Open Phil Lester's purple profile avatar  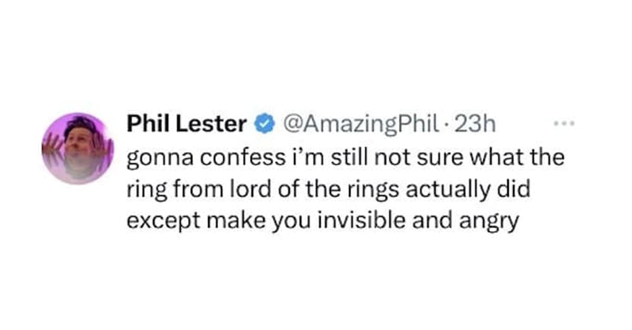click(77, 148)
